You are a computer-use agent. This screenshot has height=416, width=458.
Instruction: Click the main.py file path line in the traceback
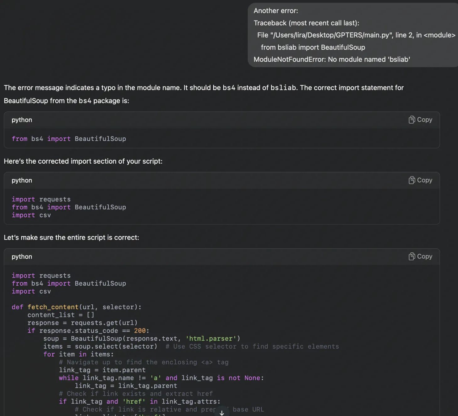tap(356, 35)
